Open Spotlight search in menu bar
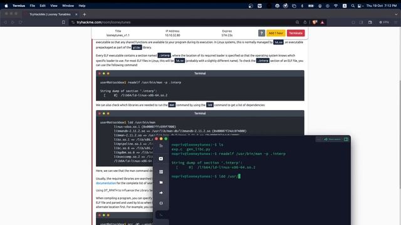This screenshot has height=225, width=401. [353, 6]
